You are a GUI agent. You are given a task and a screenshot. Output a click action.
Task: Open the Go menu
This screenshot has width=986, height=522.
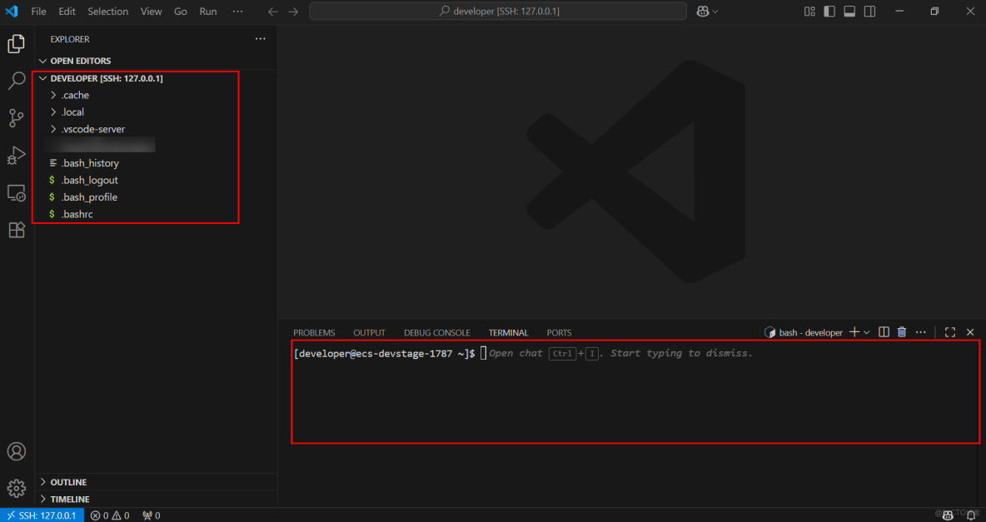[x=181, y=12]
